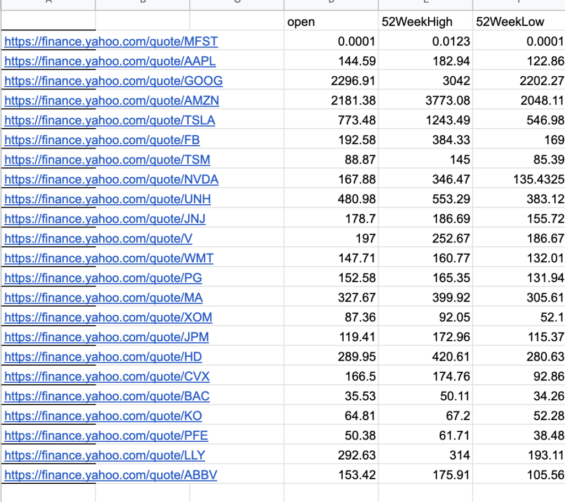The height and width of the screenshot is (502, 565).
Task: Select the 52WeekHigh header cell
Action: (x=425, y=22)
